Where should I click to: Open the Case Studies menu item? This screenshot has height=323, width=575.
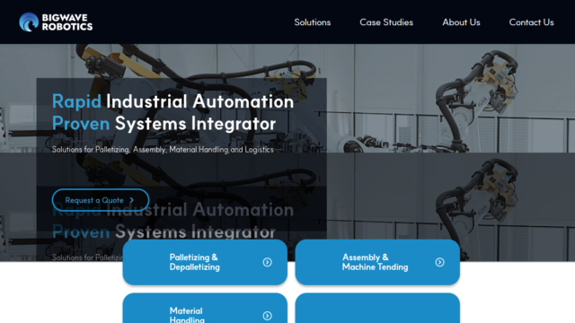[386, 22]
